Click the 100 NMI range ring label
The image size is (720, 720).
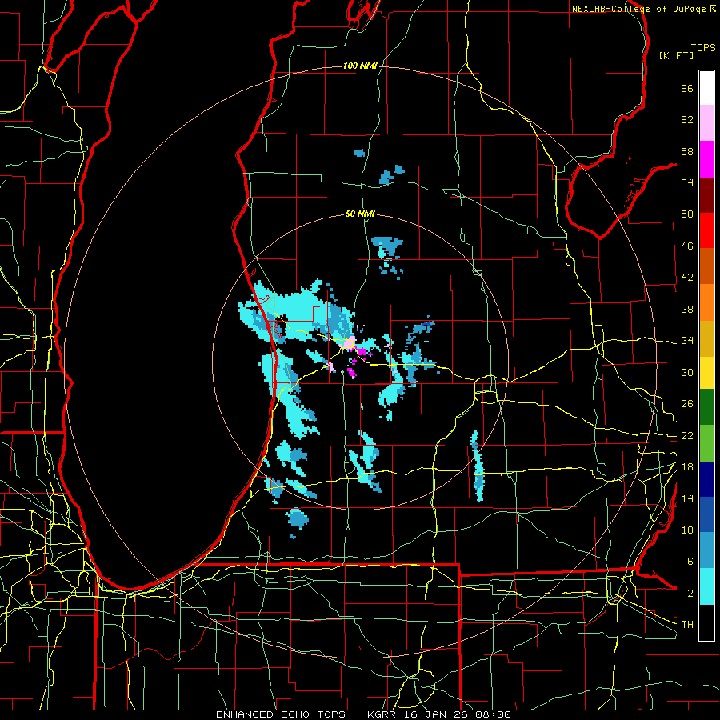click(x=360, y=66)
